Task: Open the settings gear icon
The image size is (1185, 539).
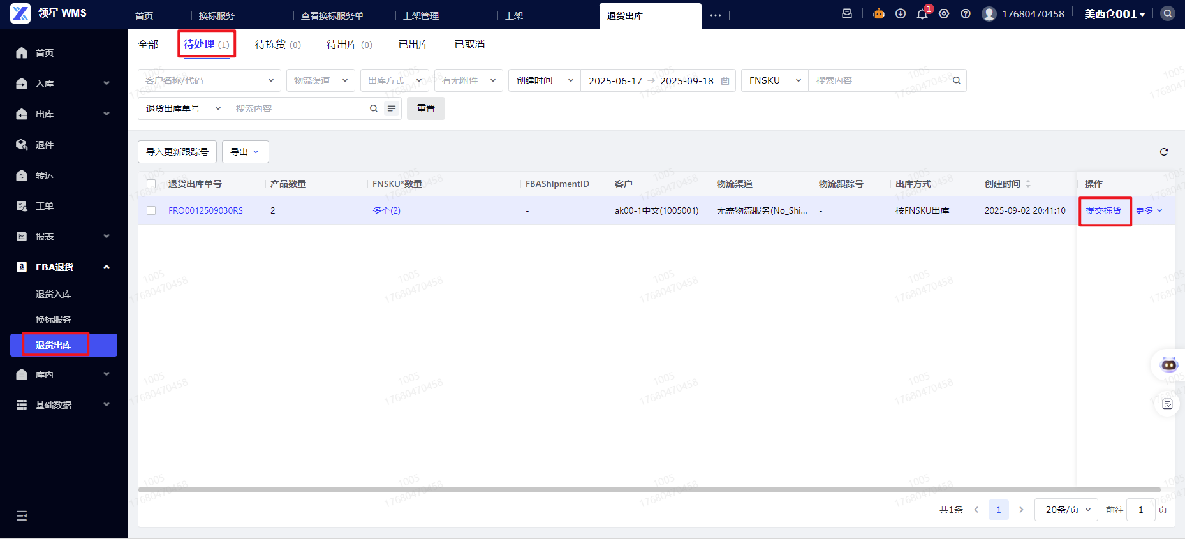Action: coord(944,13)
